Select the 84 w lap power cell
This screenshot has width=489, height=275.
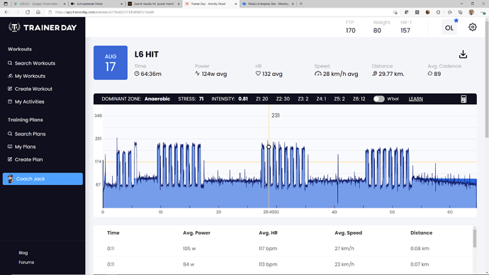(x=189, y=264)
